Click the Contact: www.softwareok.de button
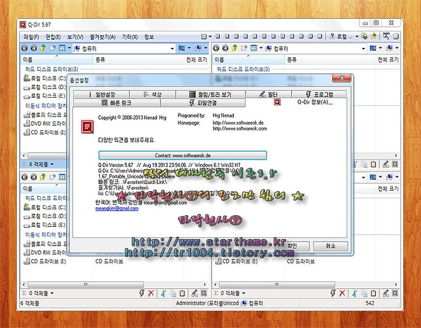Viewport: 421px width, 328px height. (182, 156)
